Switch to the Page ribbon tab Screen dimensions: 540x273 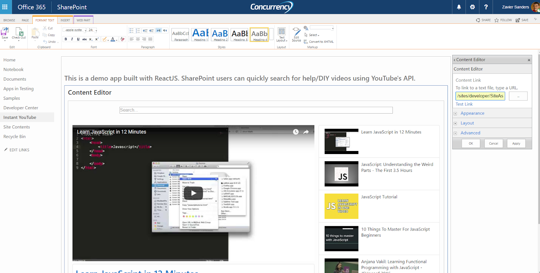pyautogui.click(x=25, y=20)
